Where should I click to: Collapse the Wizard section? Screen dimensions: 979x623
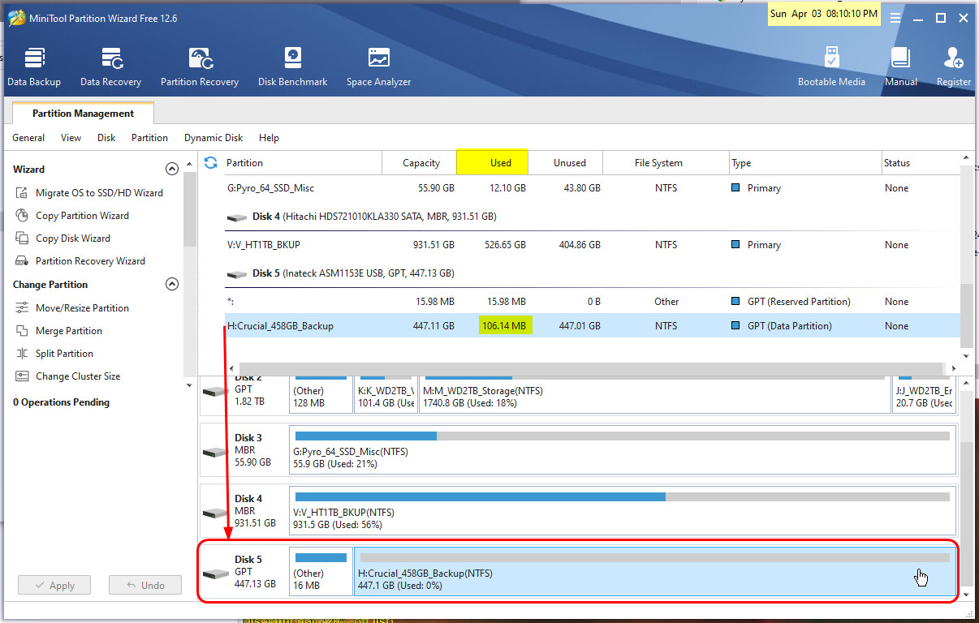tap(171, 169)
